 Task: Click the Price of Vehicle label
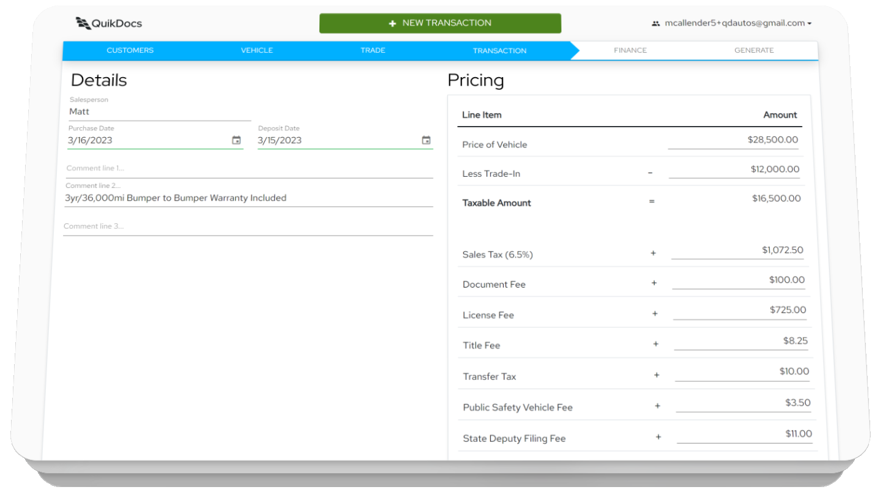[494, 145]
